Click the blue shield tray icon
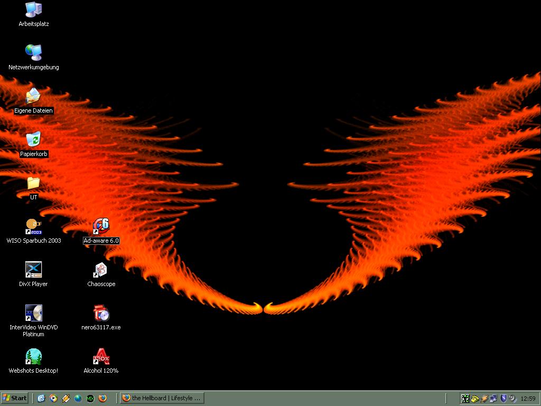 click(503, 398)
